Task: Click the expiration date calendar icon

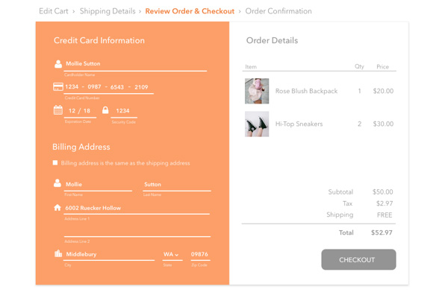Action: [58, 110]
